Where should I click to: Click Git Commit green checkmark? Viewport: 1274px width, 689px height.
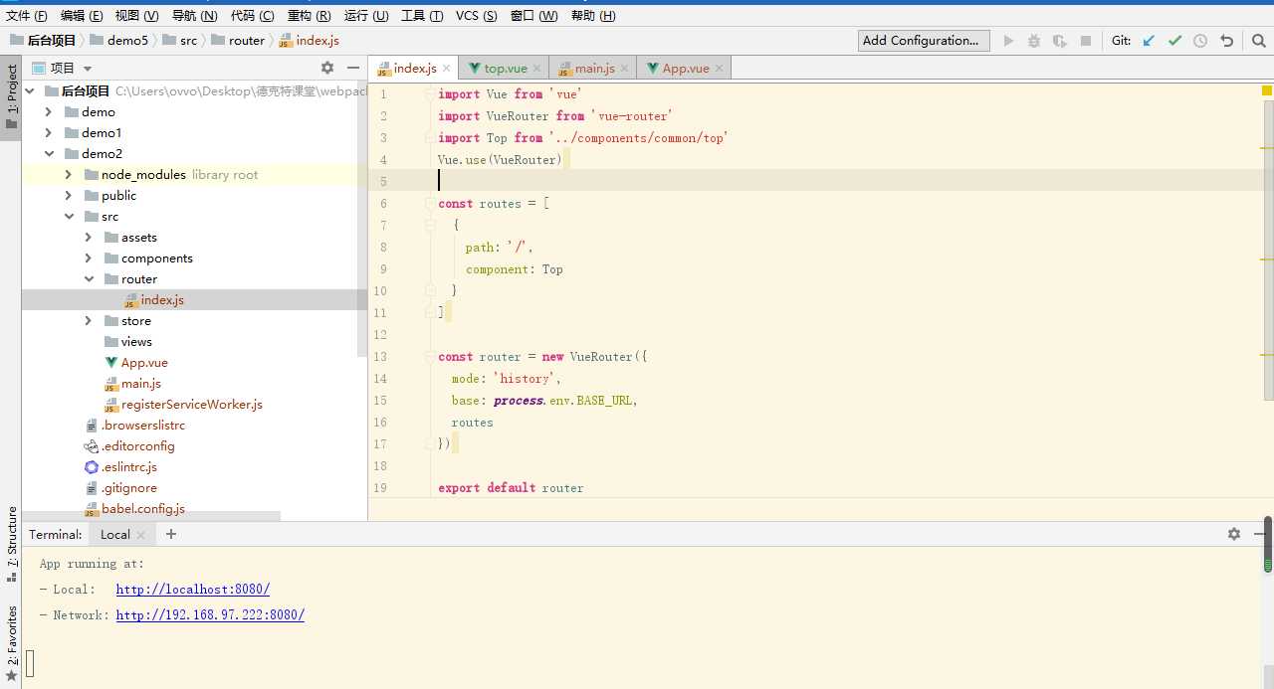[x=1174, y=41]
